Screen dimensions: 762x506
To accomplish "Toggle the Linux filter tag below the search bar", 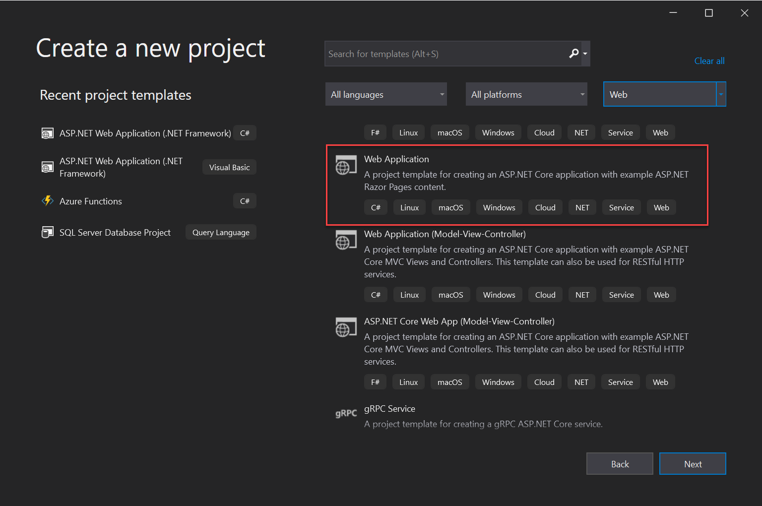I will pos(408,132).
